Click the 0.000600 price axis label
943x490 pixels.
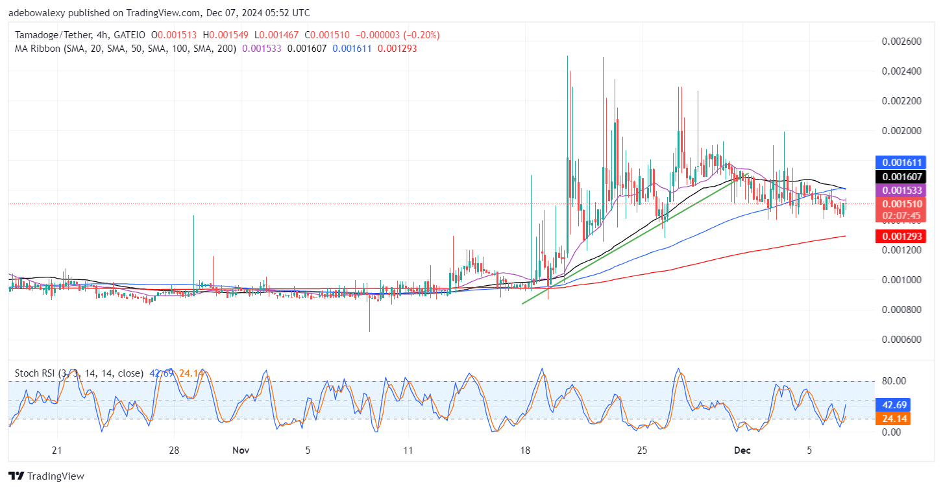pyautogui.click(x=901, y=340)
